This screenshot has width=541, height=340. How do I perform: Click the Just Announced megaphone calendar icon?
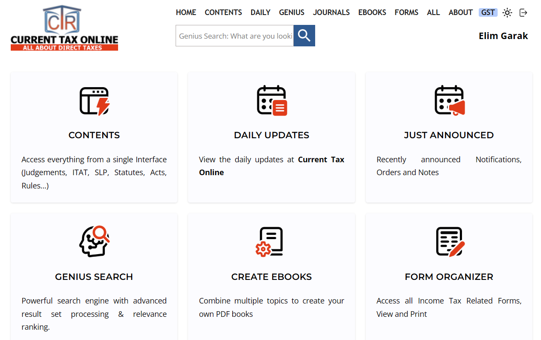pyautogui.click(x=449, y=100)
